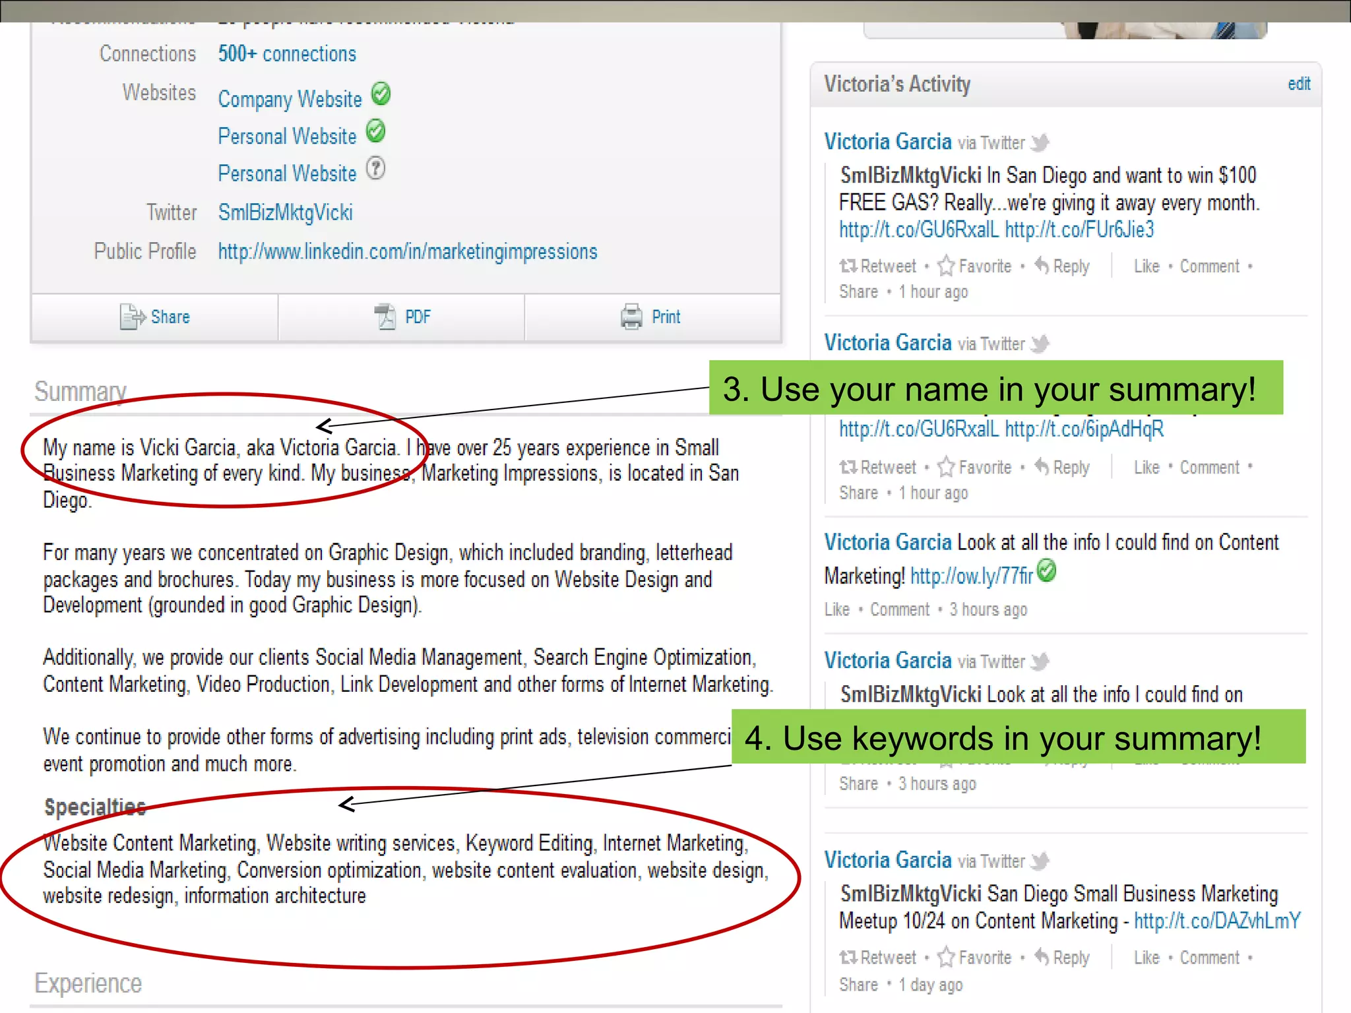This screenshot has height=1013, width=1351.
Task: Click the PDF button label
Action: click(418, 317)
